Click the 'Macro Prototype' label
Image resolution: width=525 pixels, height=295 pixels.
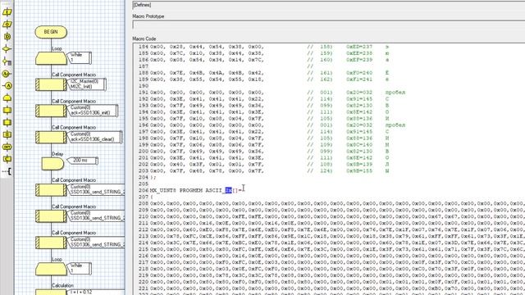pyautogui.click(x=148, y=16)
